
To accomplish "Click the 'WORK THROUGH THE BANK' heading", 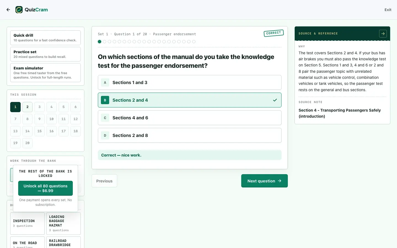I will click(x=33, y=161).
